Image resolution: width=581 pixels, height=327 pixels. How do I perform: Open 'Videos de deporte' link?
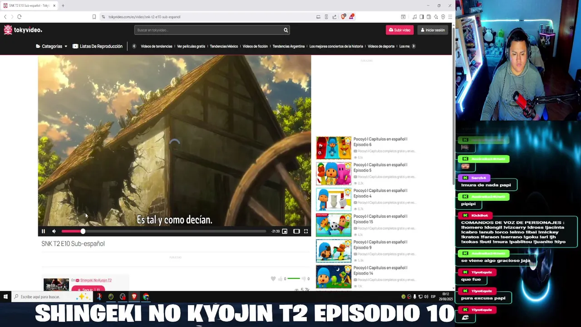381,46
